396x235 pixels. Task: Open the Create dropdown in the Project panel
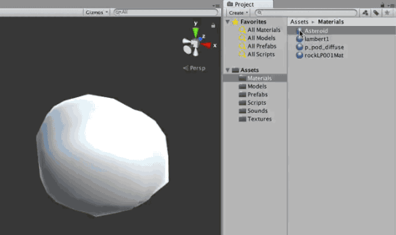coord(238,13)
